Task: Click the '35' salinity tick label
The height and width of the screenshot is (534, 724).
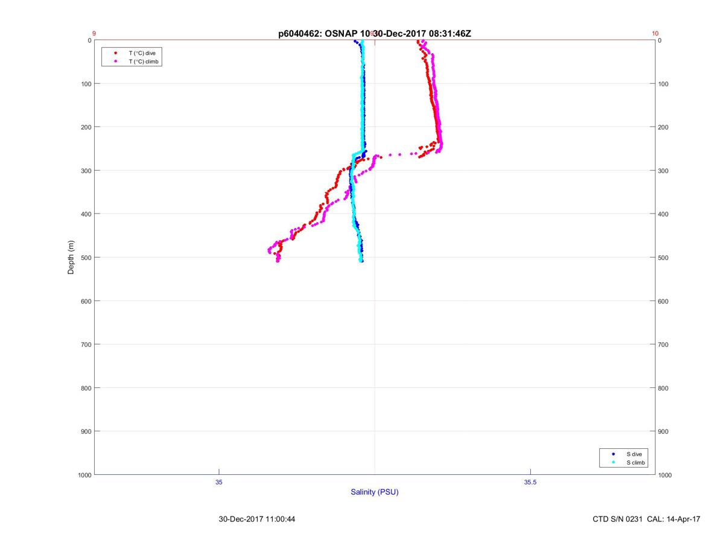Action: pyautogui.click(x=219, y=482)
